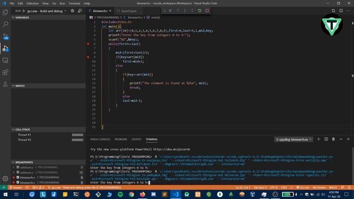
Task: Open the editor More Actions ellipsis
Action: pyautogui.click(x=348, y=11)
